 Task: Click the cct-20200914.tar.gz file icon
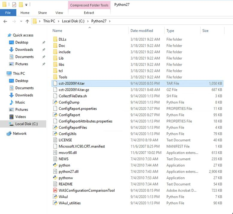(x=55, y=90)
